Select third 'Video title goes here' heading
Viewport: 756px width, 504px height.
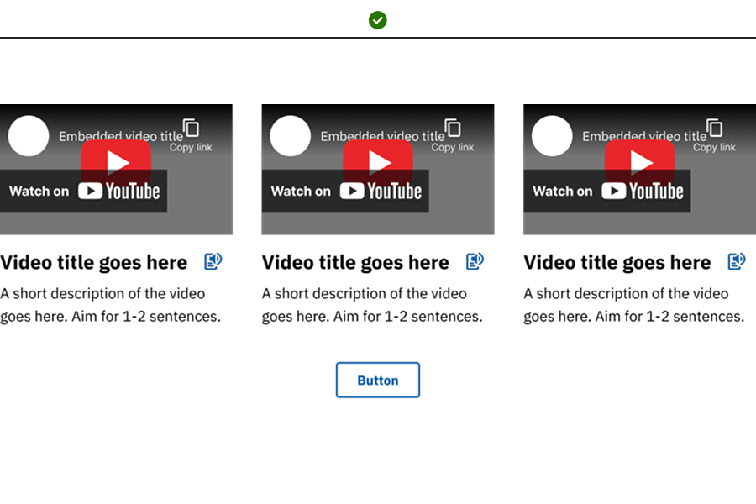click(x=617, y=263)
